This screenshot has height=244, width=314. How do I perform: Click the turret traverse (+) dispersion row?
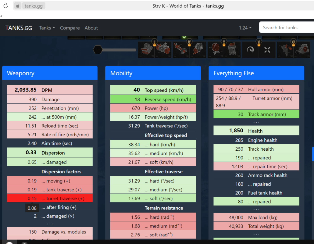(50, 198)
